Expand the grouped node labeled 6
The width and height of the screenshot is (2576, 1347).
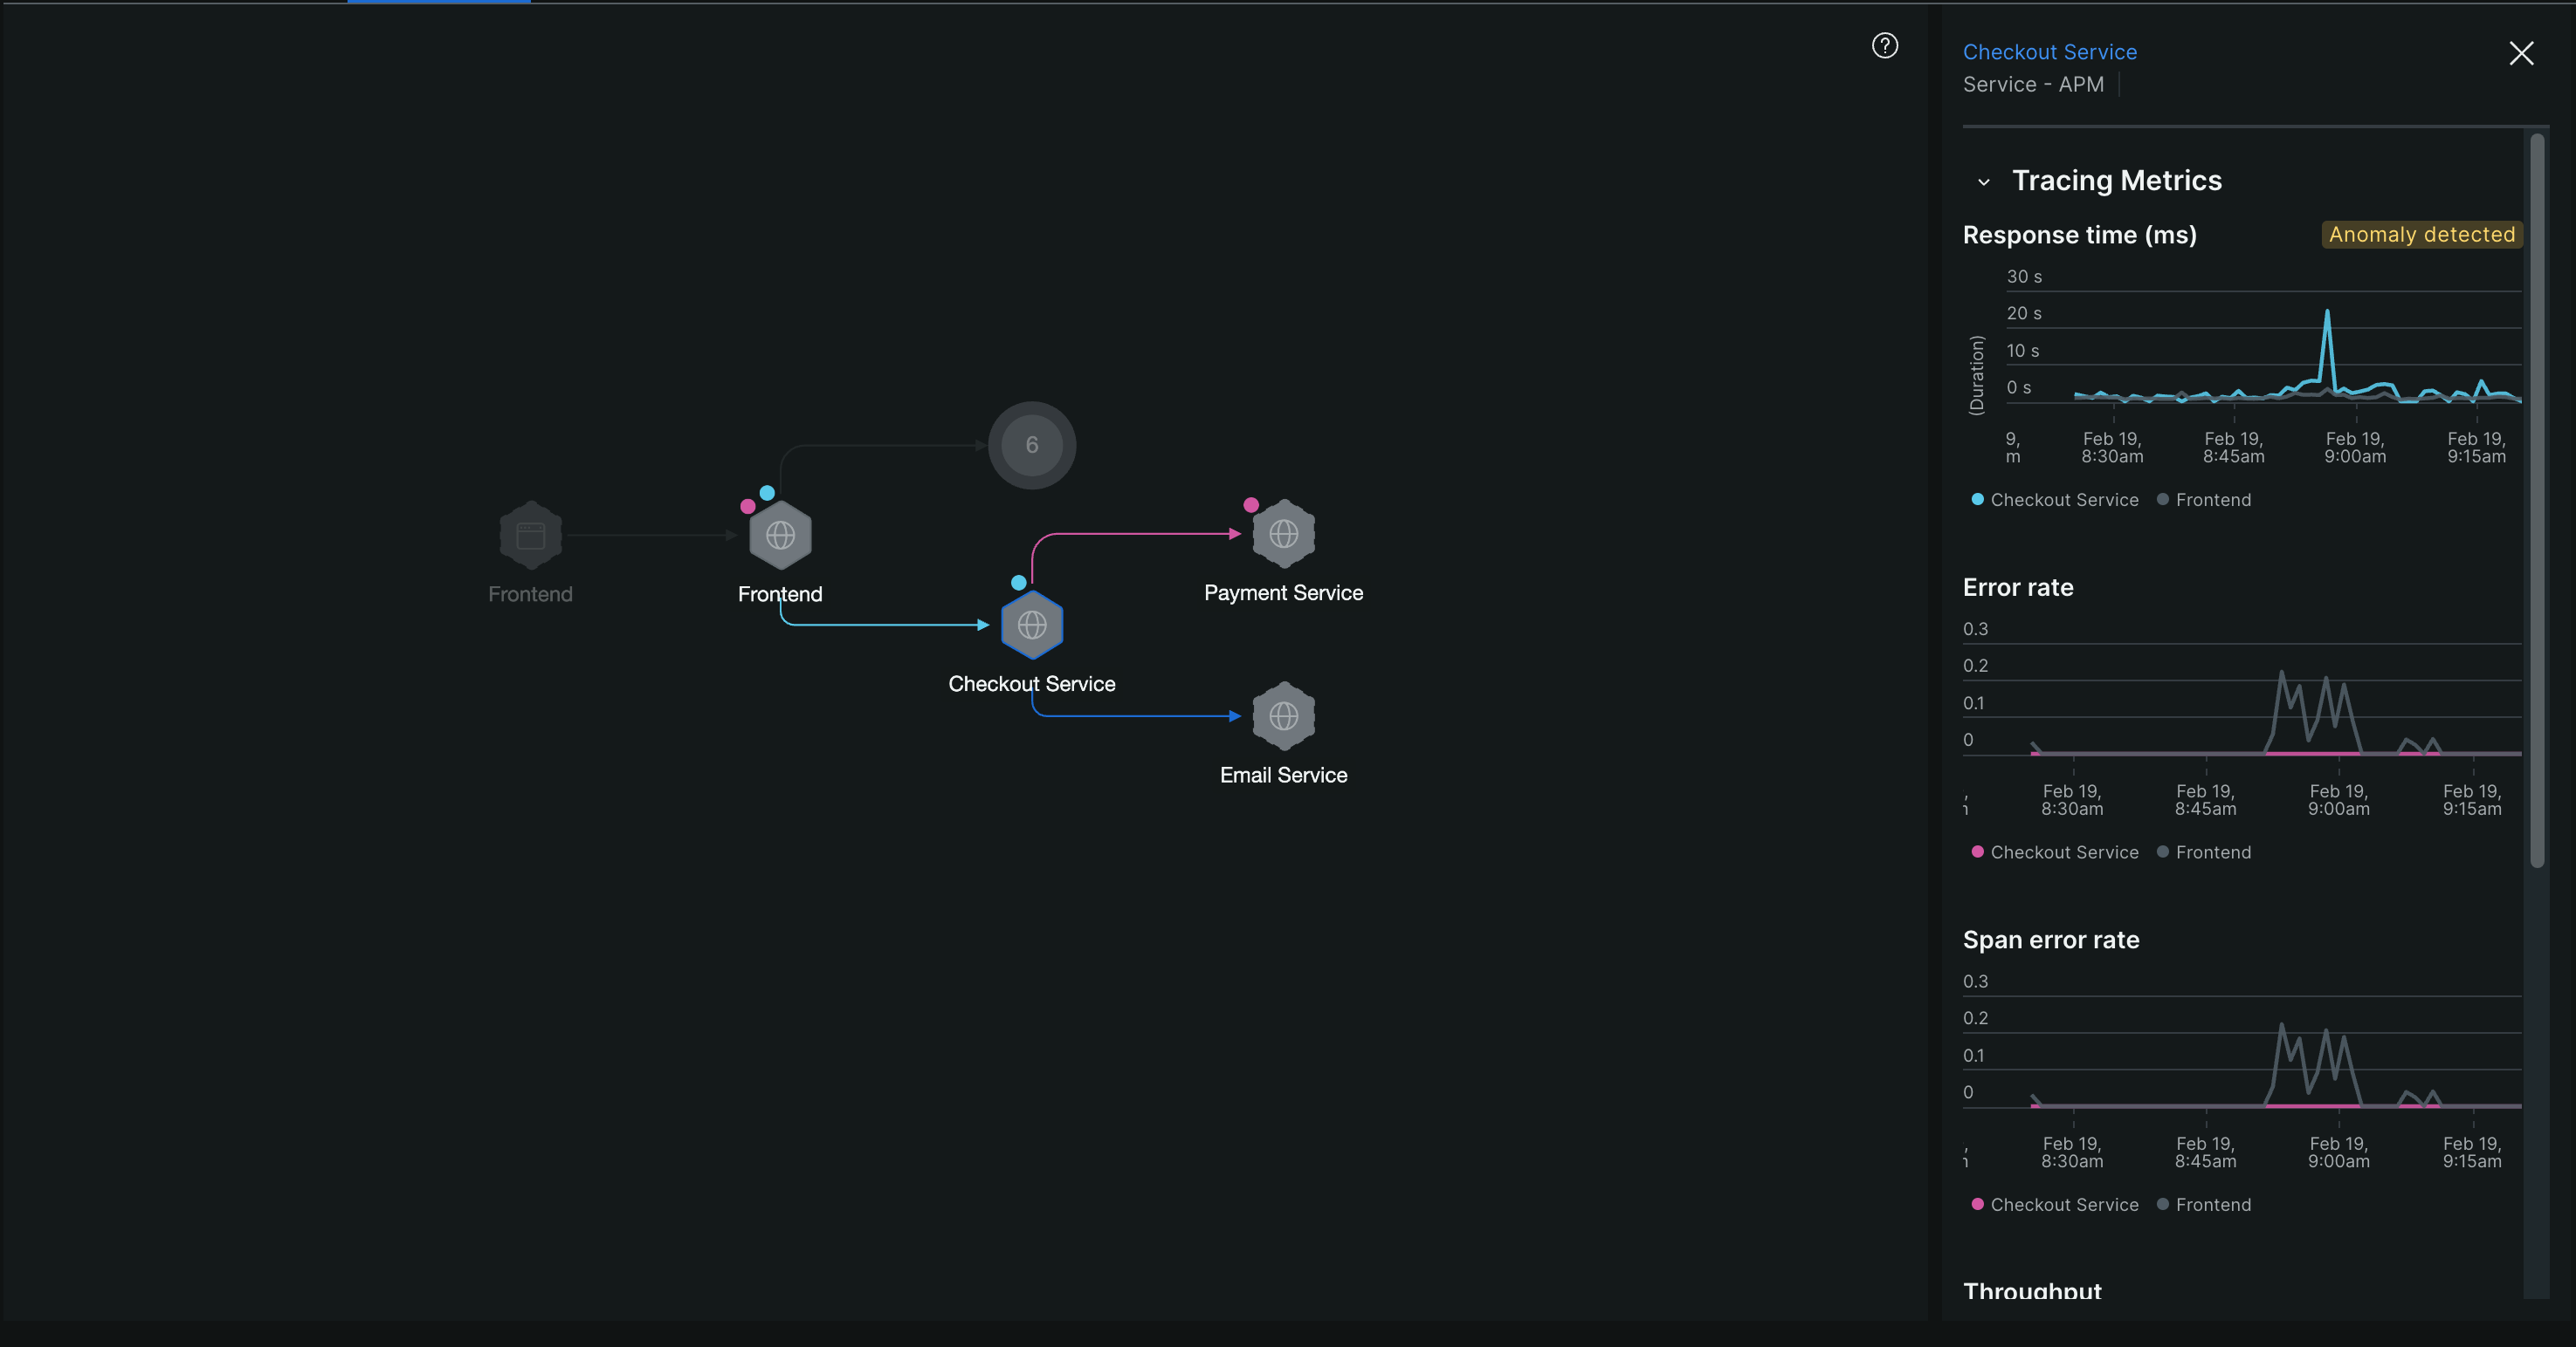click(x=1032, y=446)
